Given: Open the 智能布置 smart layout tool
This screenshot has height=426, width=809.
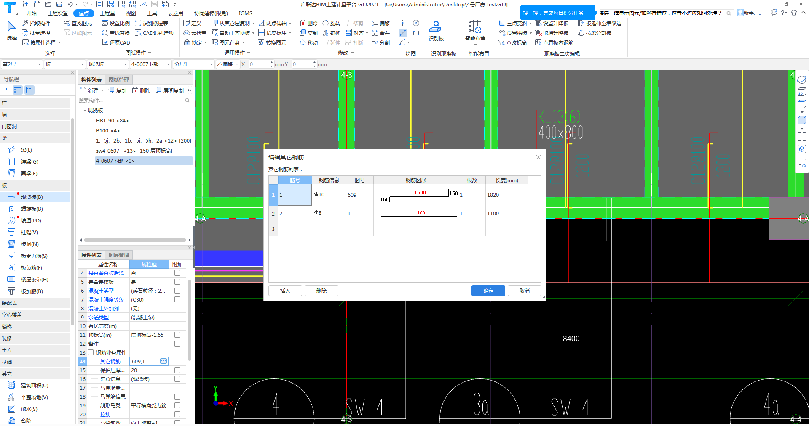Looking at the screenshot, I should tap(475, 31).
